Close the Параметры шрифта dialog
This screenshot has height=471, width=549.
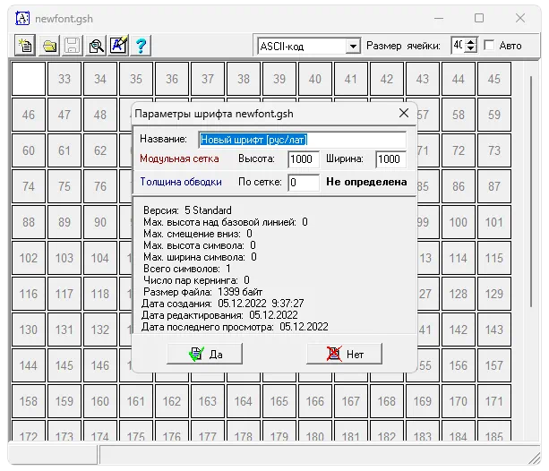[404, 113]
